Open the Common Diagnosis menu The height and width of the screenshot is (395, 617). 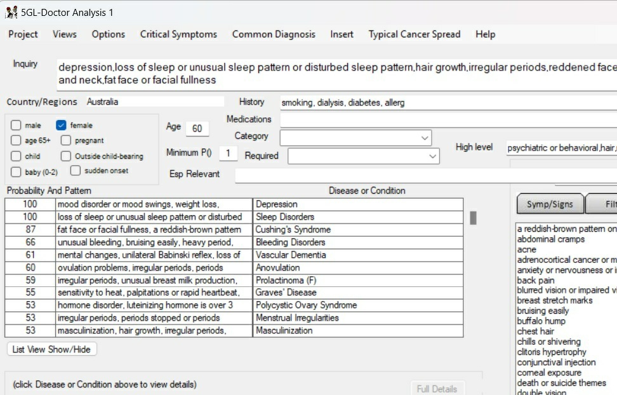coord(273,34)
